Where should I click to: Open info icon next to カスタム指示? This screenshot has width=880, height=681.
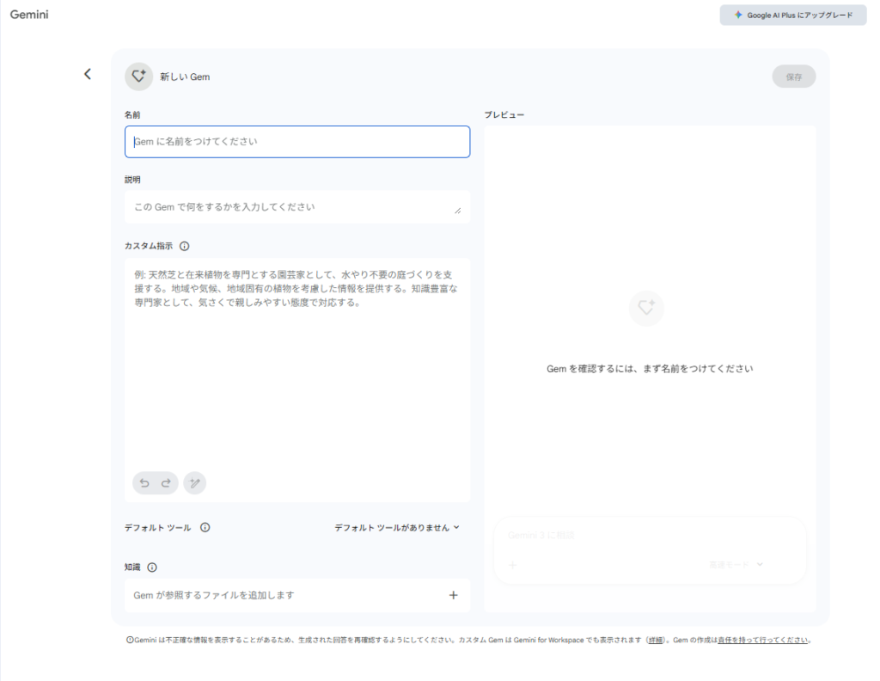(x=184, y=246)
